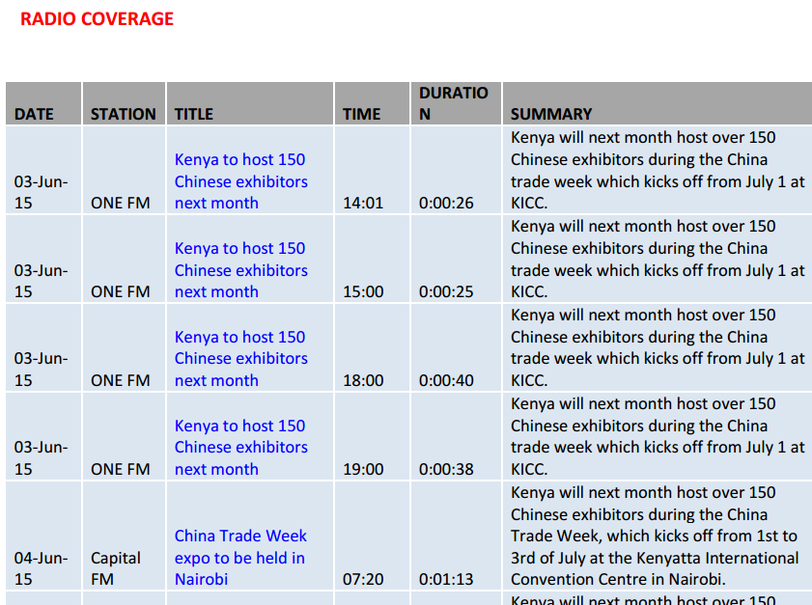Select the Kenya to host link in the 19:00 row
812x605 pixels.
[240, 448]
